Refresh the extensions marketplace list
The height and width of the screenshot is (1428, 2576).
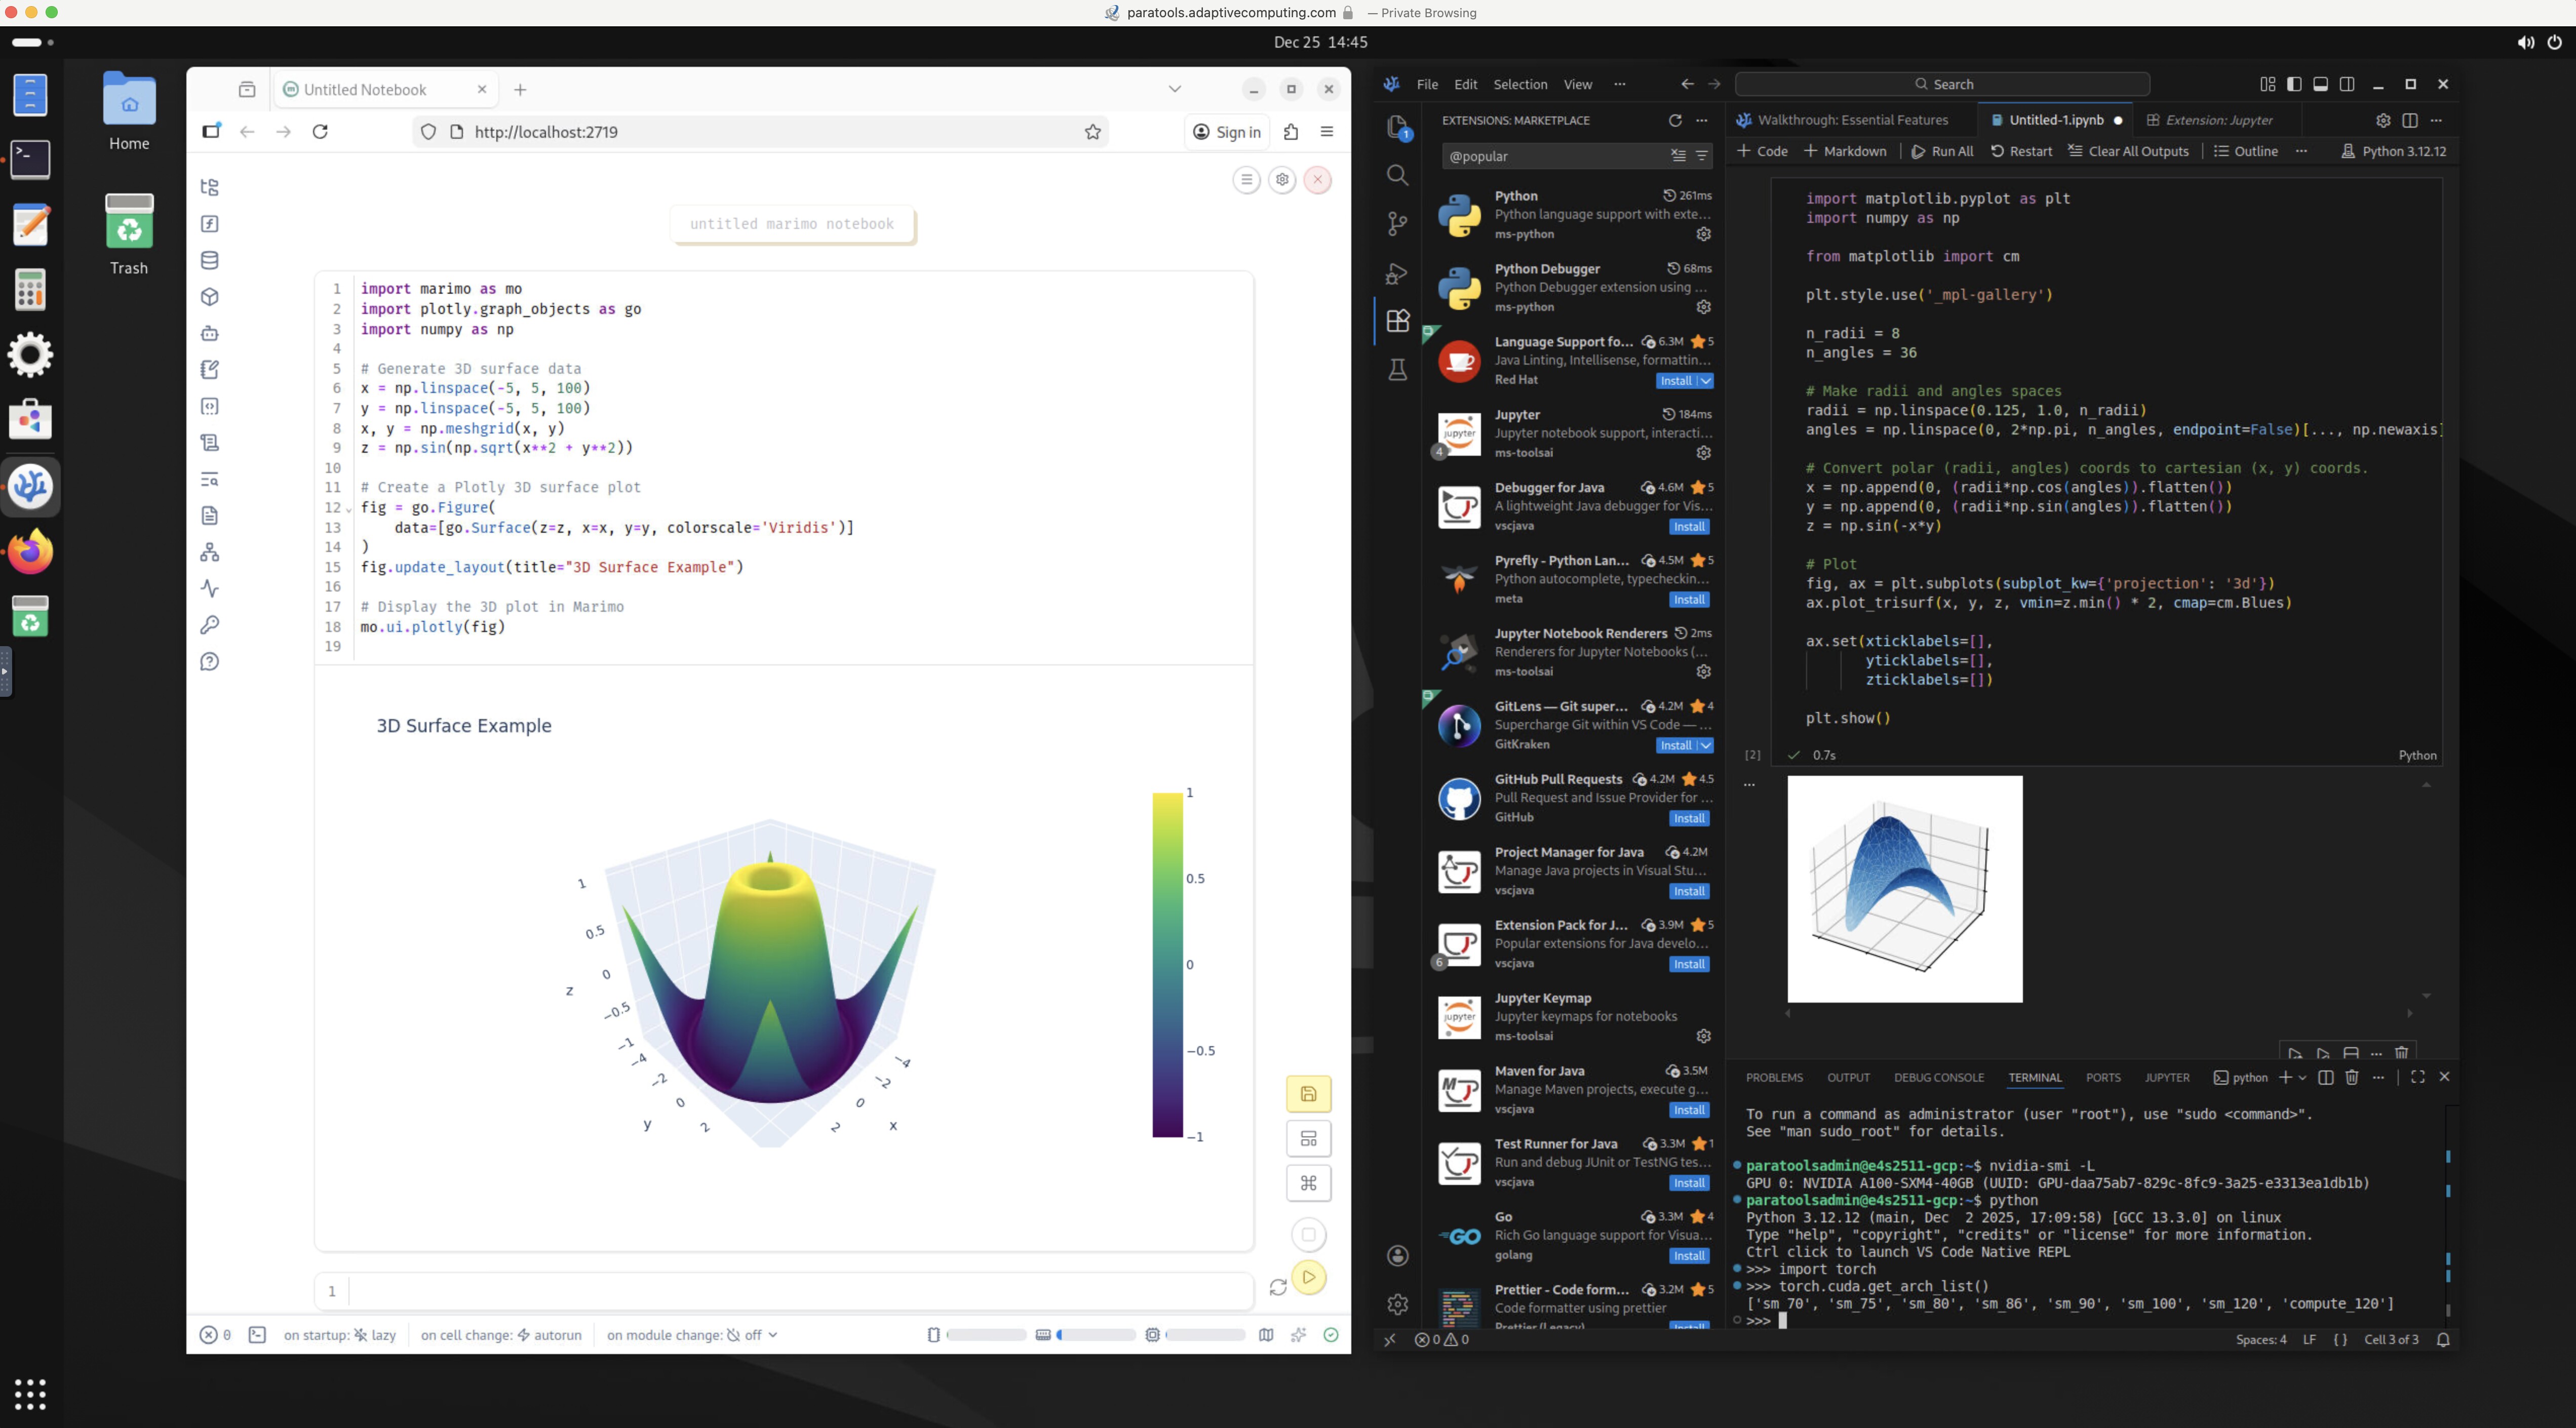coord(1675,120)
